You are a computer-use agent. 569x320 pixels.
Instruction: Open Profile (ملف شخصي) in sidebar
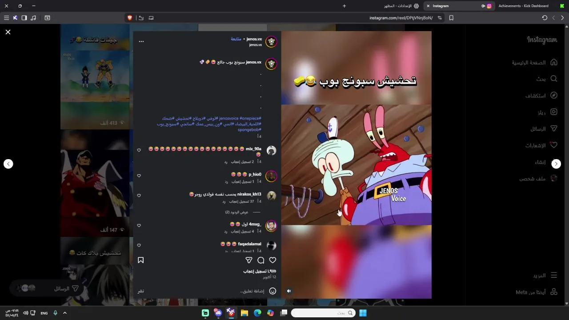[x=538, y=179]
